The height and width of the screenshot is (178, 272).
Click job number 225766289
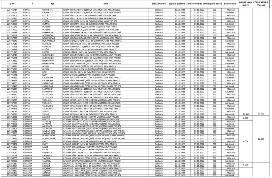point(12,147)
